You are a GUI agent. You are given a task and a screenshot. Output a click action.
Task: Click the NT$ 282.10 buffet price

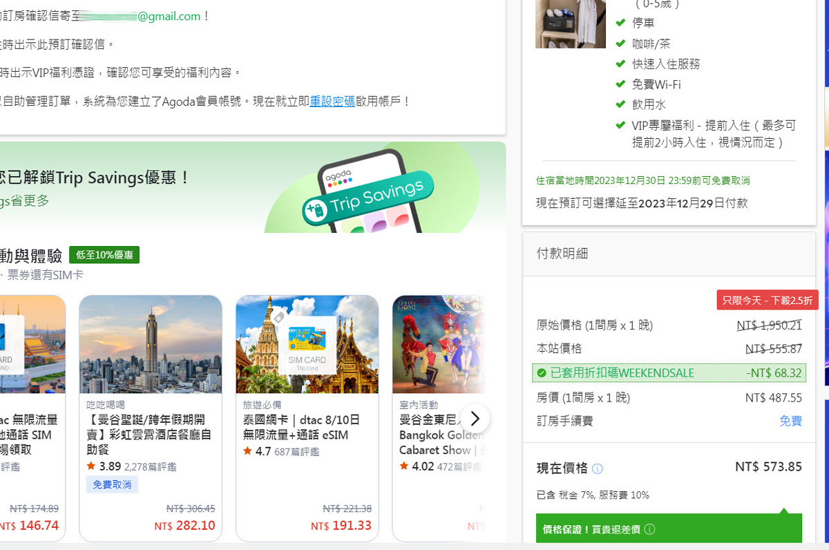point(184,526)
